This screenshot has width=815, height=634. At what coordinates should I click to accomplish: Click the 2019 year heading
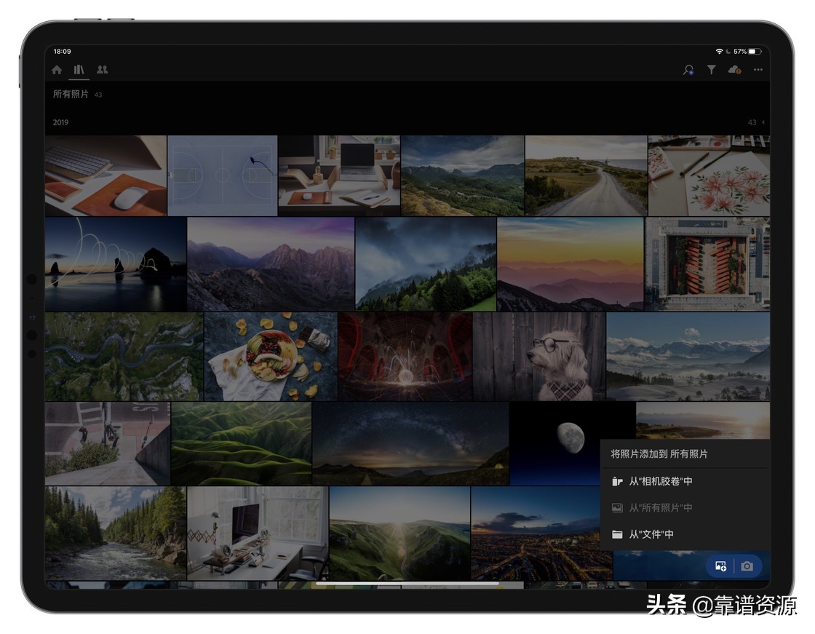click(60, 122)
